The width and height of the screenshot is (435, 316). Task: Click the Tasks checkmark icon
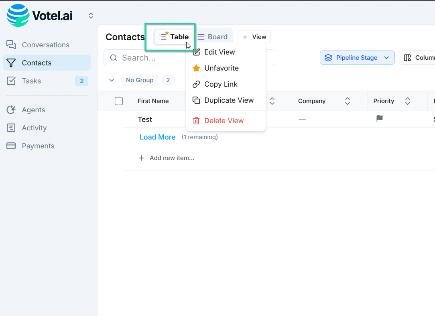[x=11, y=81]
